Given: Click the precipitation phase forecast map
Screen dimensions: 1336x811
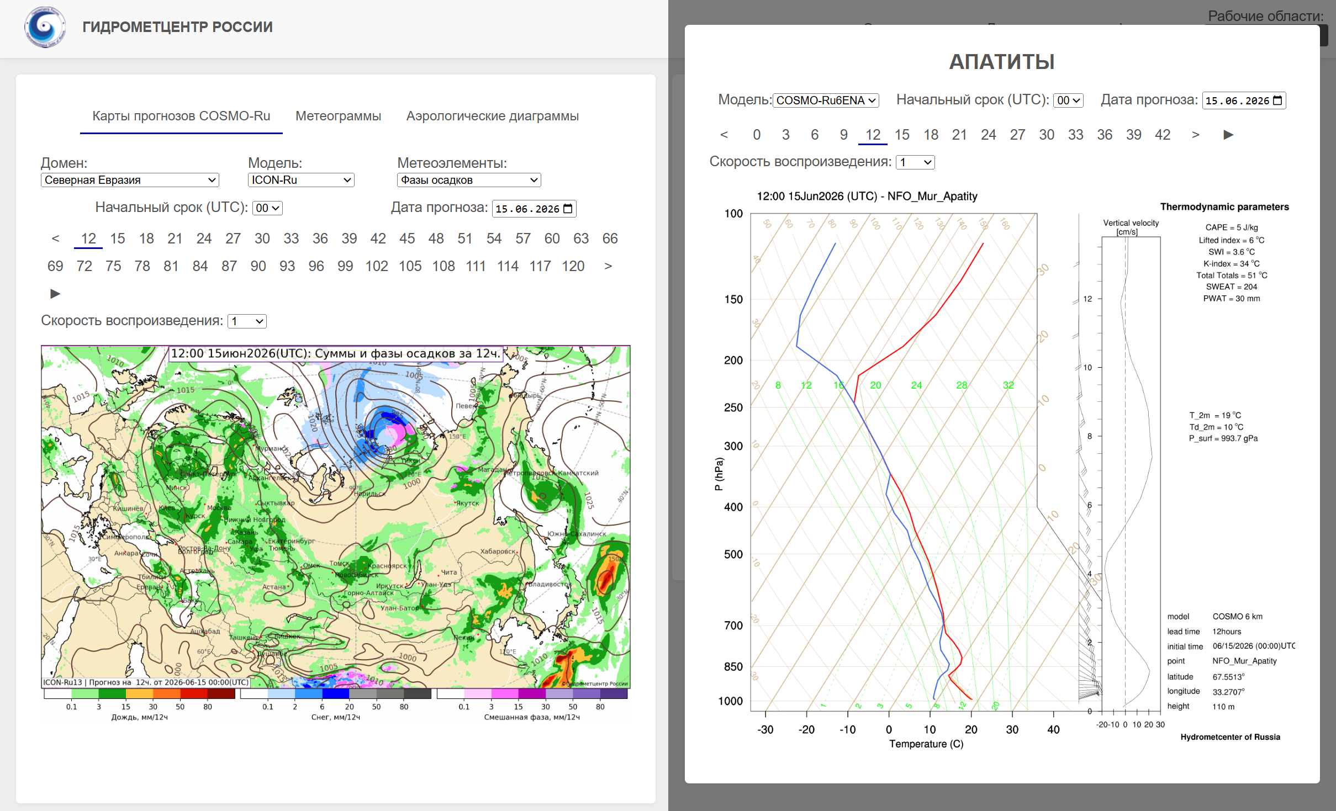Looking at the screenshot, I should tap(336, 517).
